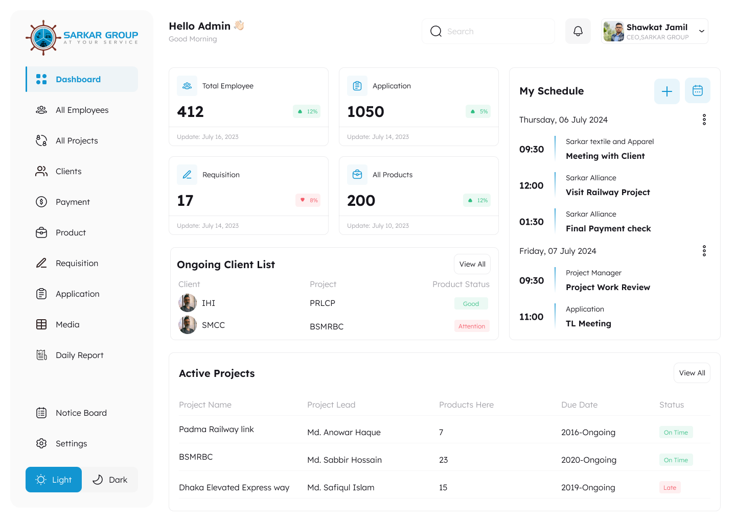Image resolution: width=736 pixels, height=523 pixels.
Task: Click the Dashboard four-squares icon
Action: [41, 79]
